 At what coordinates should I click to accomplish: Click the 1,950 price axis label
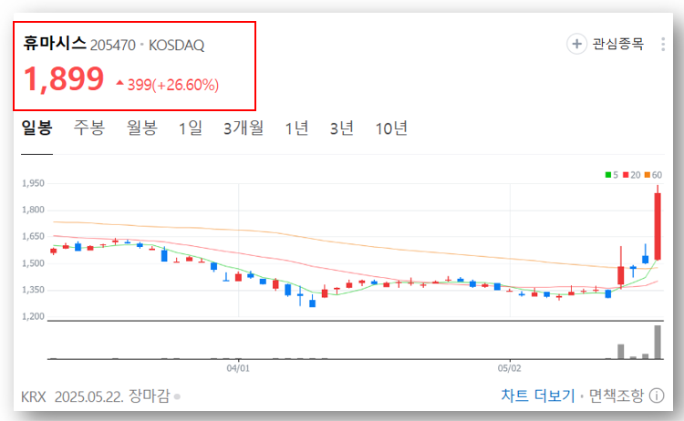(33, 183)
